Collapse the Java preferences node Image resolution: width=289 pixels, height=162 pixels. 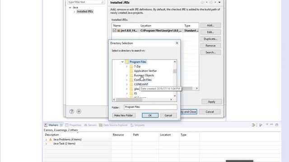70,8
